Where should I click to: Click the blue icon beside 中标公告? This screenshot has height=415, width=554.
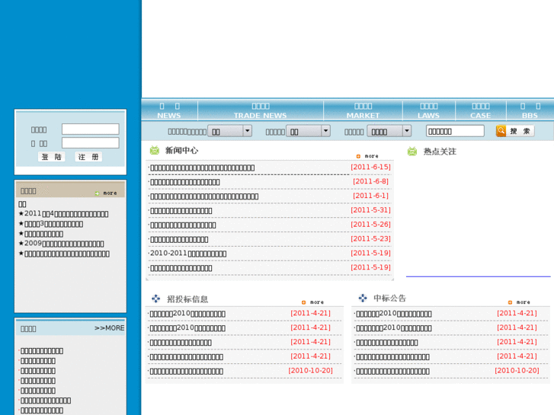click(x=363, y=298)
